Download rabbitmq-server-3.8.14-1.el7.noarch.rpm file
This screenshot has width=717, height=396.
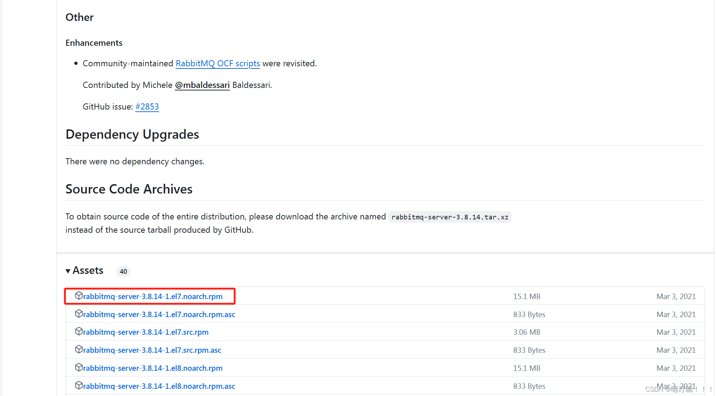(x=153, y=296)
